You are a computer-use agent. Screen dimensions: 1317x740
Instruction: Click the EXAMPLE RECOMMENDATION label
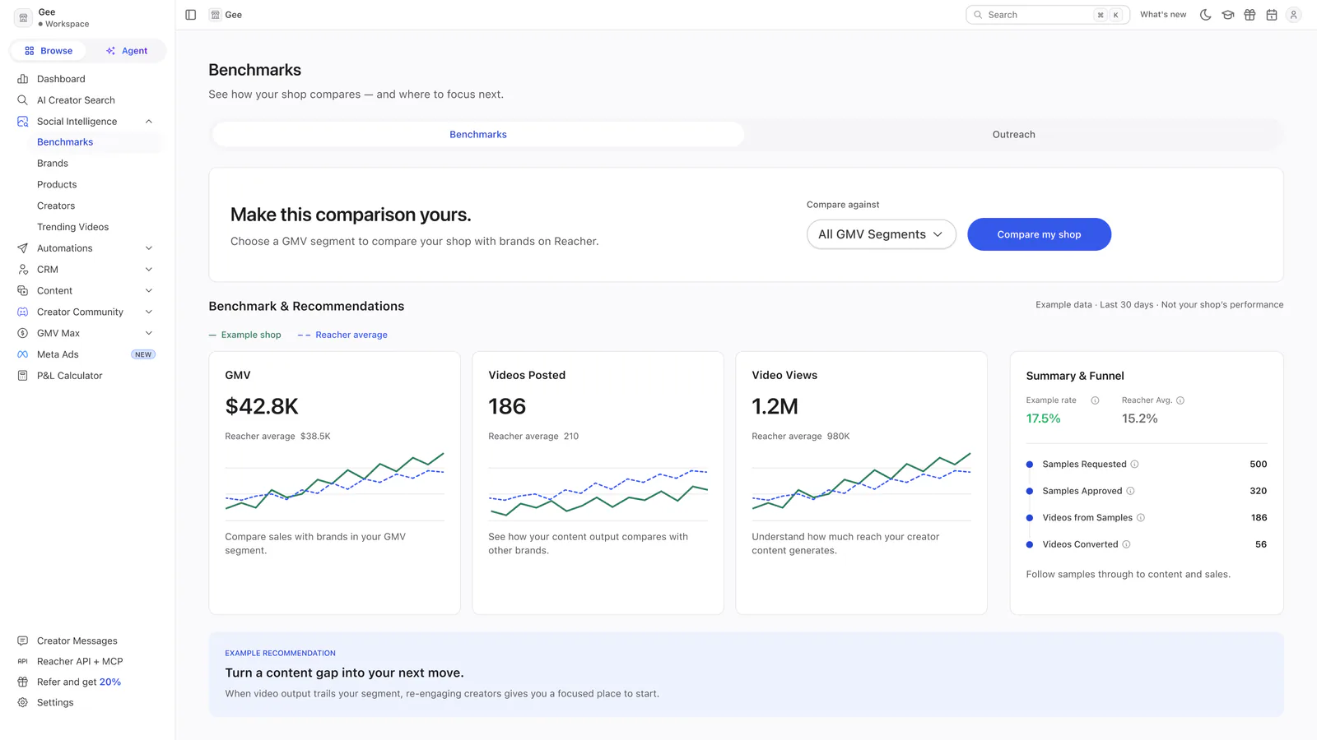coord(280,654)
